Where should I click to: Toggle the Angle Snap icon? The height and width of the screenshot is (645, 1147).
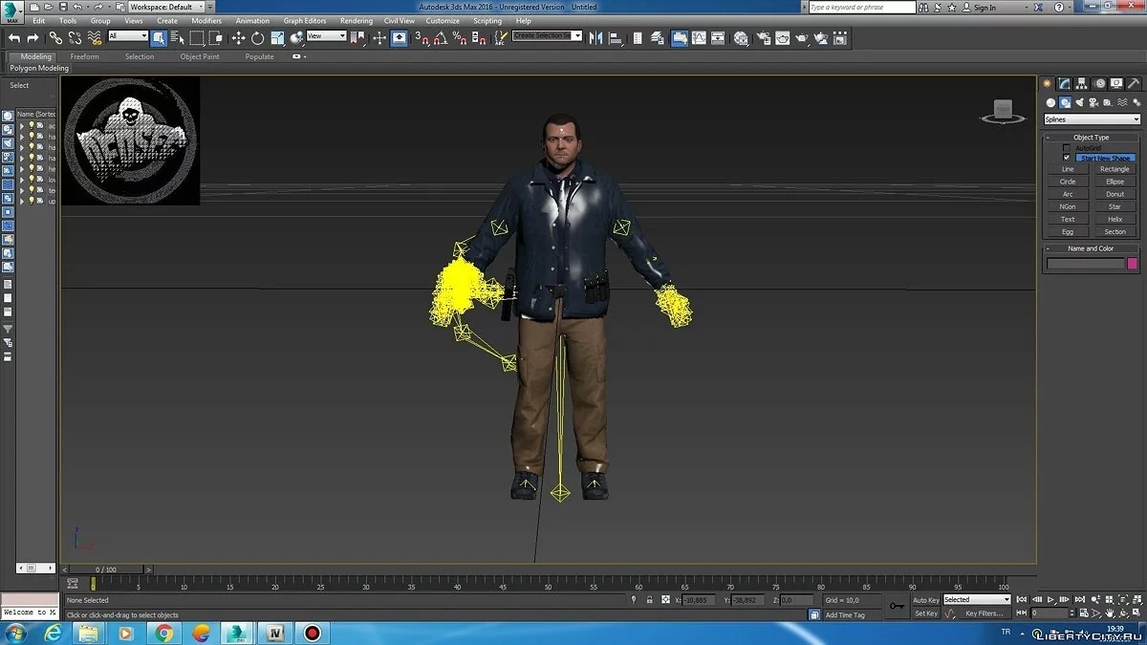441,38
